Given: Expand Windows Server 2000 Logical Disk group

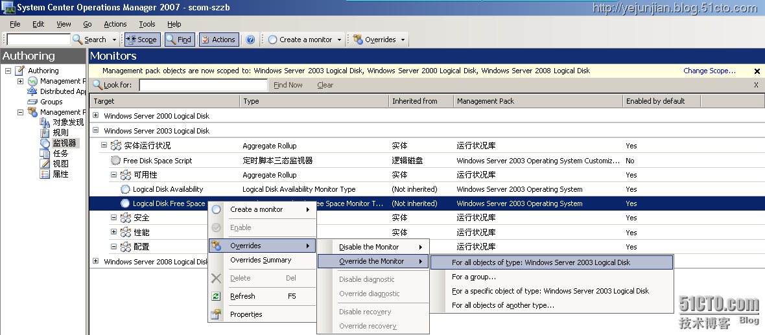Looking at the screenshot, I should (x=96, y=115).
